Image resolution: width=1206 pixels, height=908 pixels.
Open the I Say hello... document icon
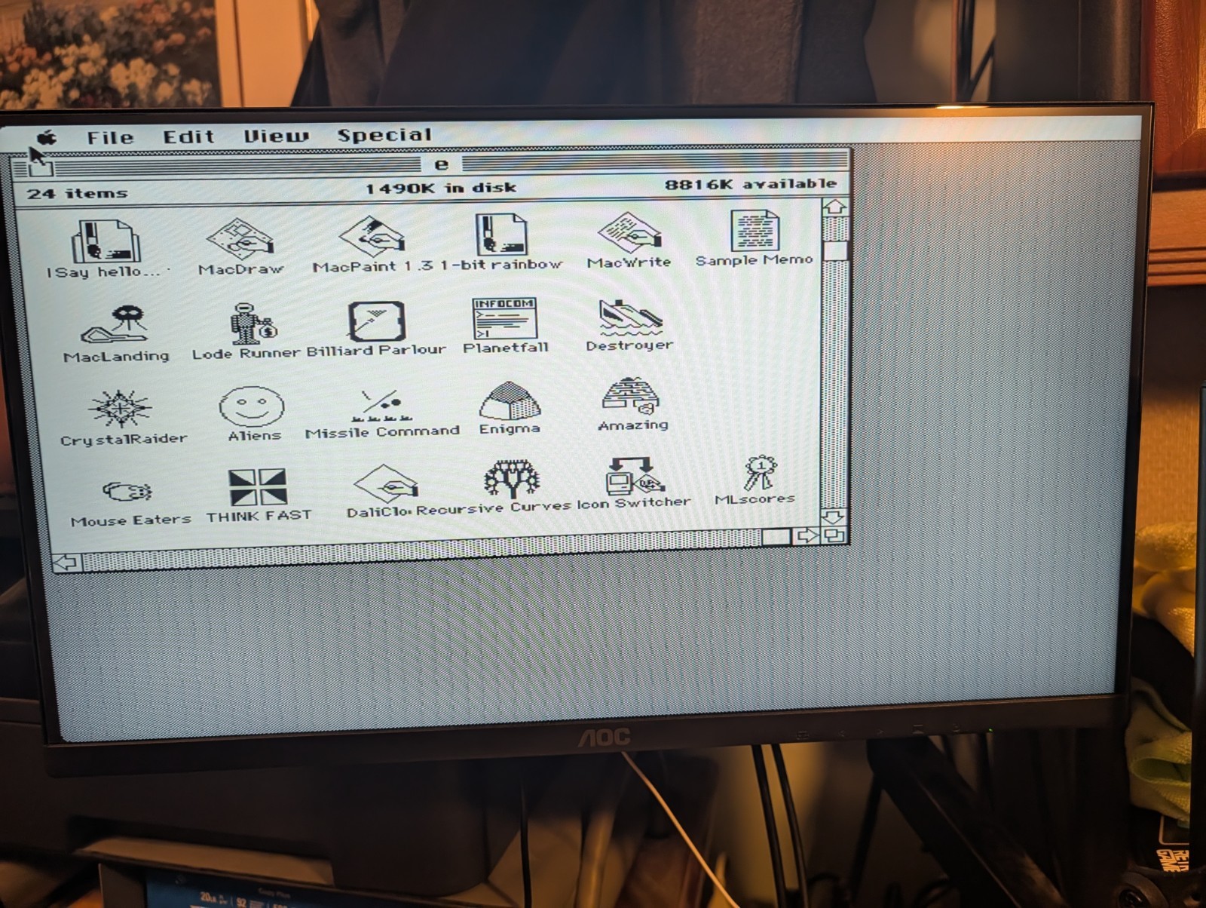[106, 241]
